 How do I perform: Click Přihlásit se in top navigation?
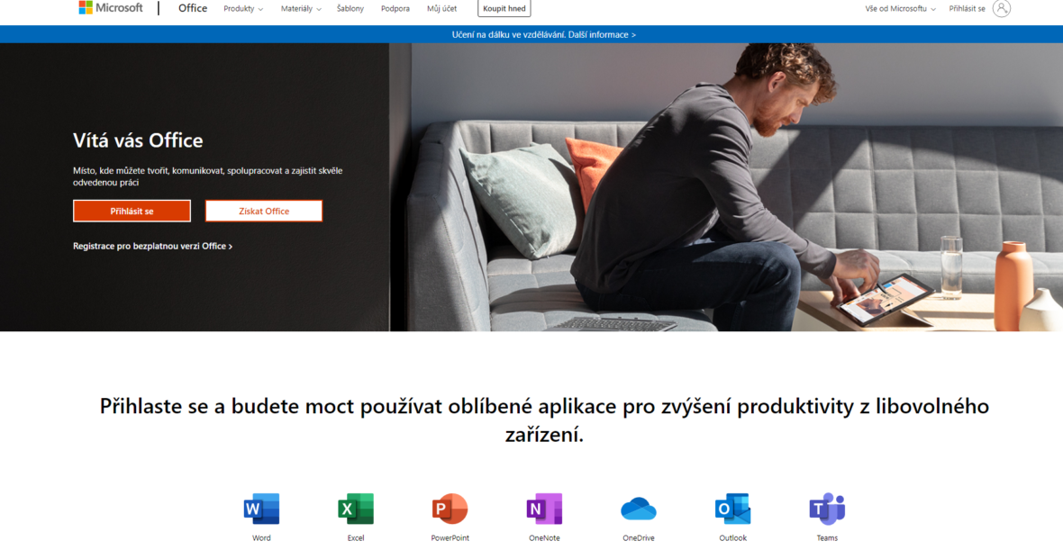pos(968,9)
